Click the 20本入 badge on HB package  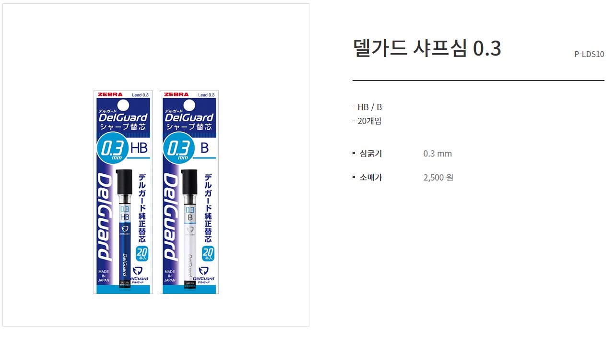(142, 254)
